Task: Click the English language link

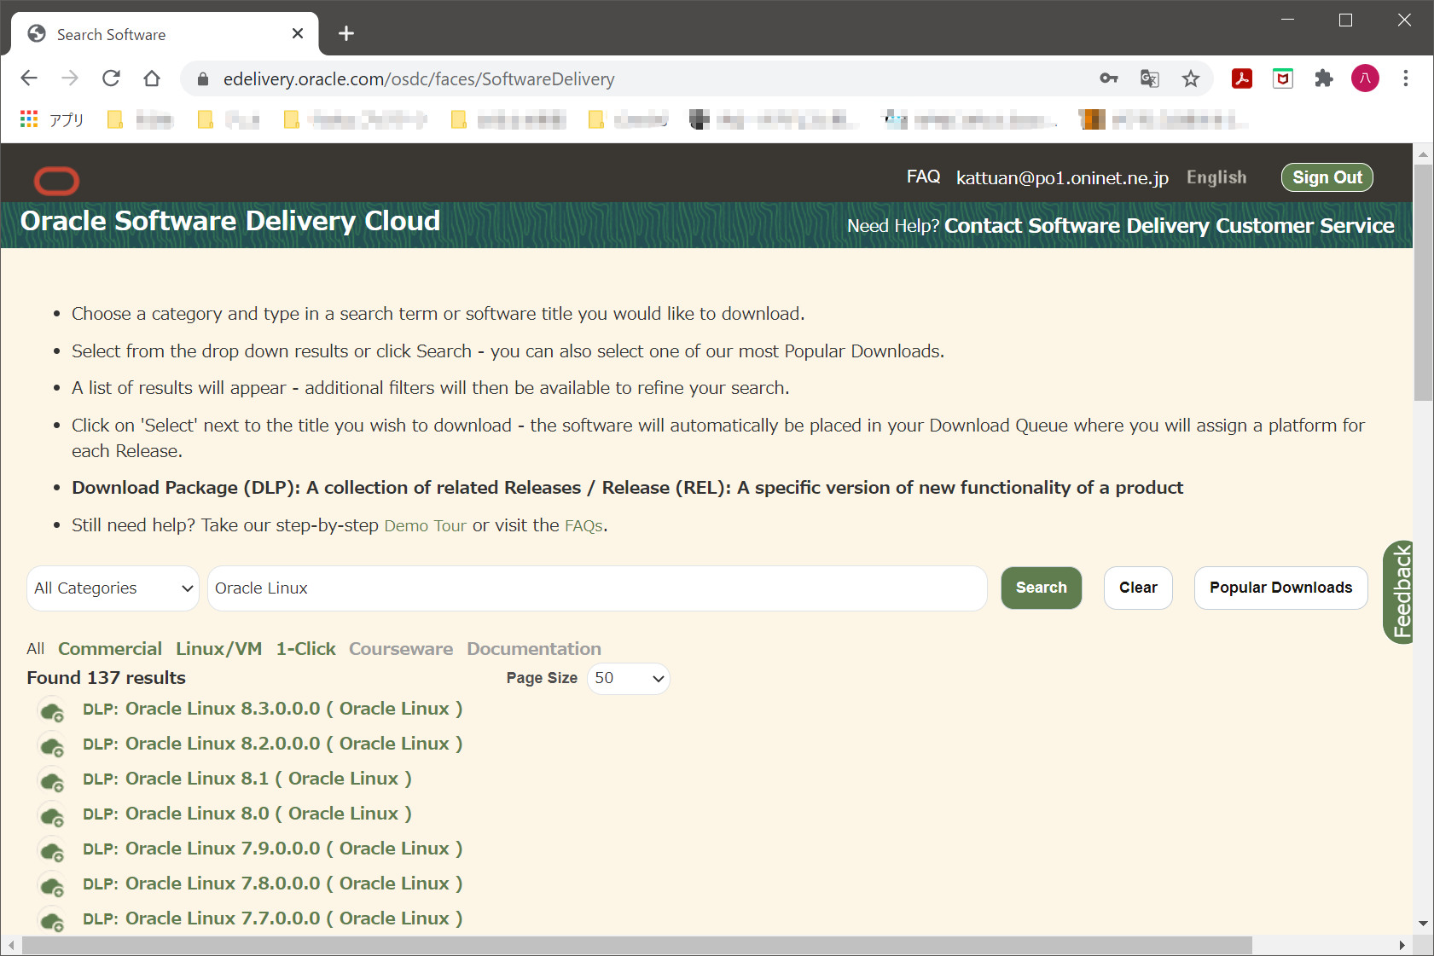Action: pos(1216,177)
